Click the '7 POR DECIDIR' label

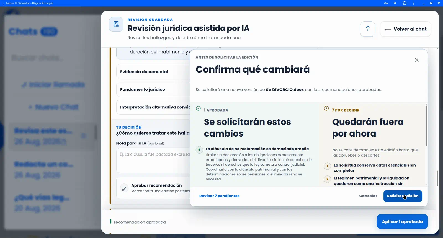[346, 110]
